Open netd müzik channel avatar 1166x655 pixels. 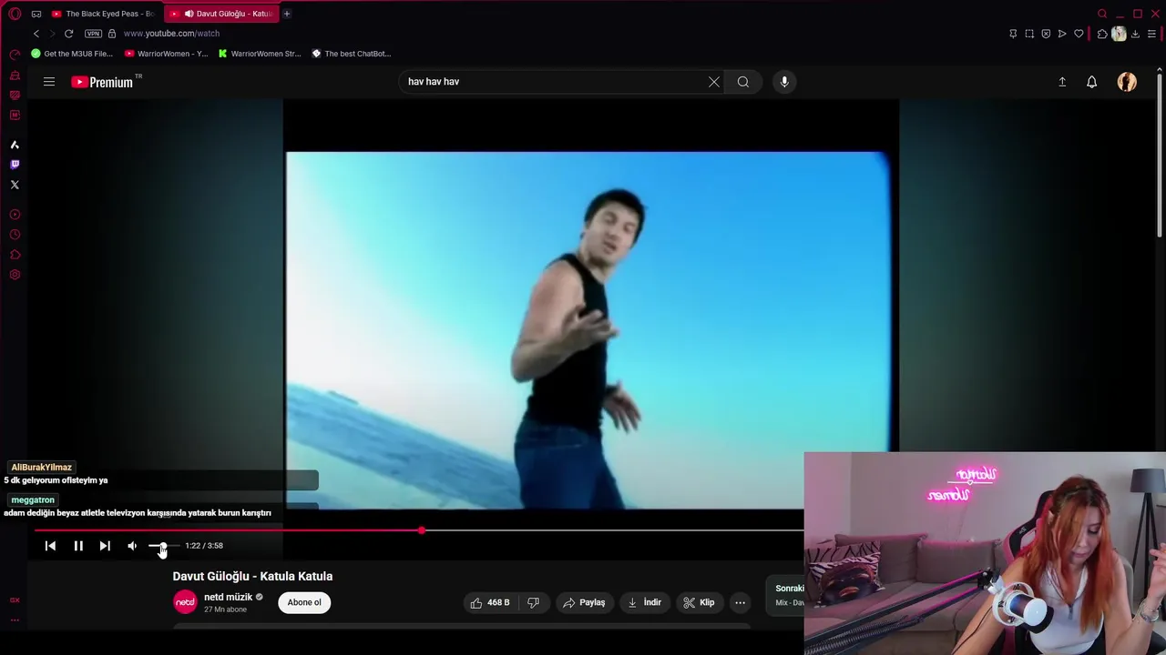point(185,602)
